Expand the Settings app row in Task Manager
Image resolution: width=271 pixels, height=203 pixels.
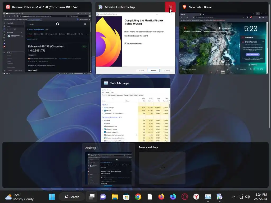[102, 110]
